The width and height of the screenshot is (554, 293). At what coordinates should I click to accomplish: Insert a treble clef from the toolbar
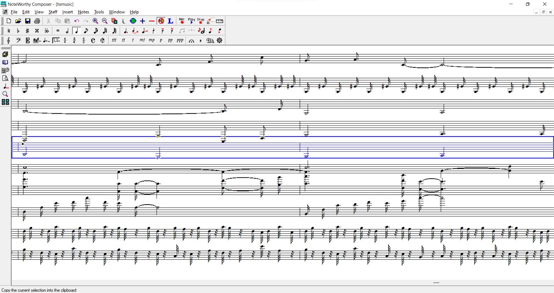point(9,41)
